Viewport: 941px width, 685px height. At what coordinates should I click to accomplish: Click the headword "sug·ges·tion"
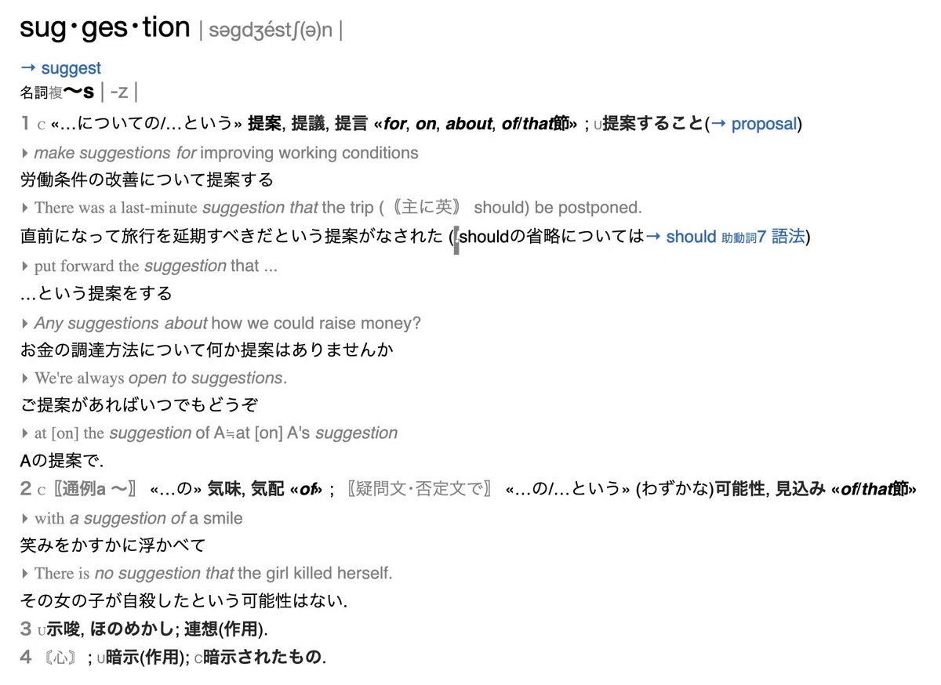click(105, 28)
